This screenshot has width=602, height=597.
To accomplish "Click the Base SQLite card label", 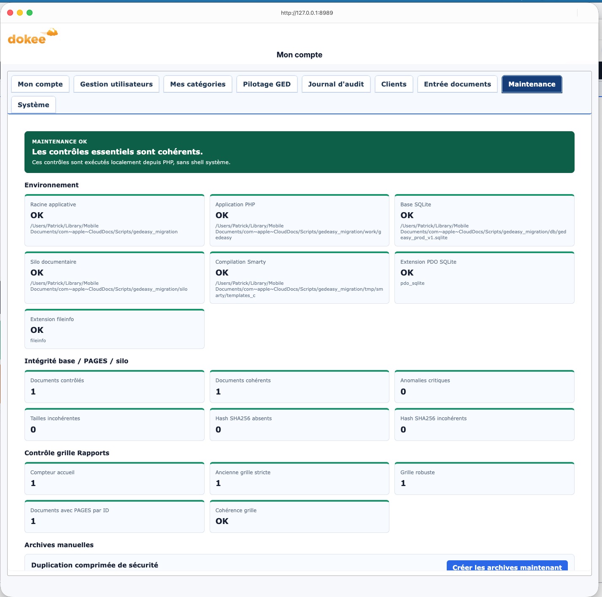I will click(x=416, y=204).
